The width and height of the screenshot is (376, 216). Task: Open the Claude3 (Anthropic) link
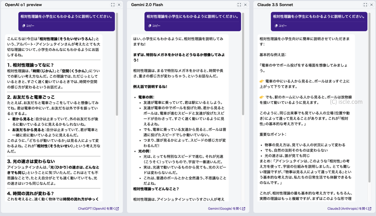coord(349,208)
